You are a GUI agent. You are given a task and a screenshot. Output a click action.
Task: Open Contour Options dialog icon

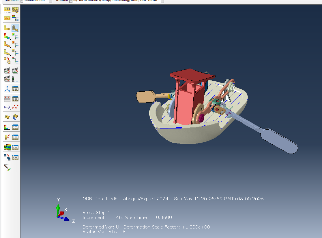click(x=15, y=36)
